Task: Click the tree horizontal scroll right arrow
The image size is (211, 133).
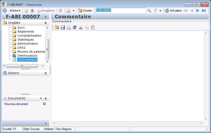Action: point(43,66)
